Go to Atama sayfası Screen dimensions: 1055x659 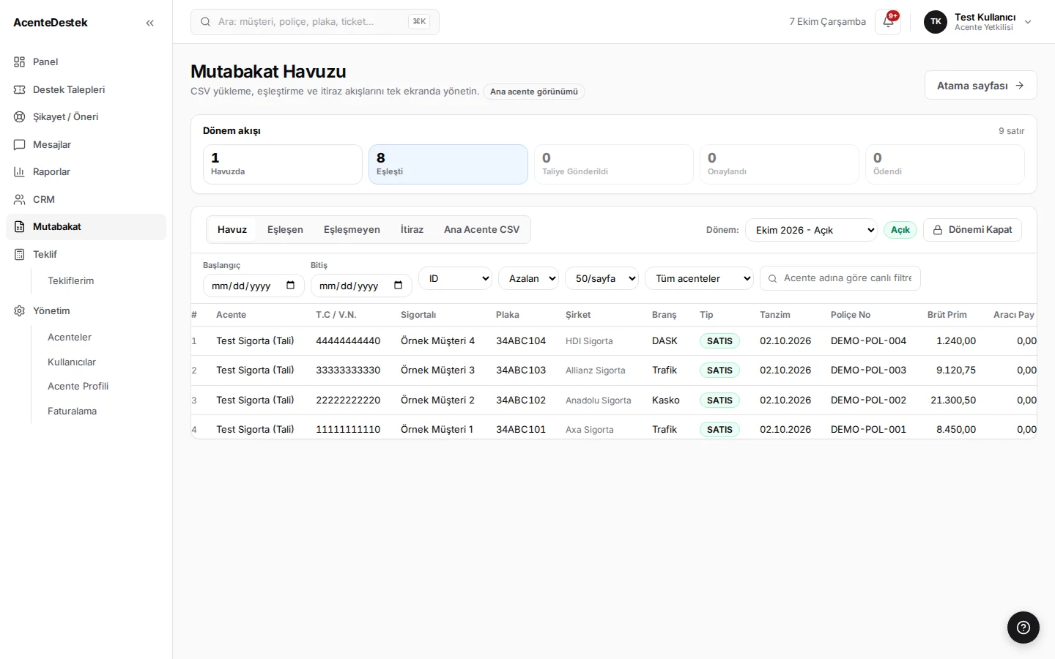pos(980,85)
